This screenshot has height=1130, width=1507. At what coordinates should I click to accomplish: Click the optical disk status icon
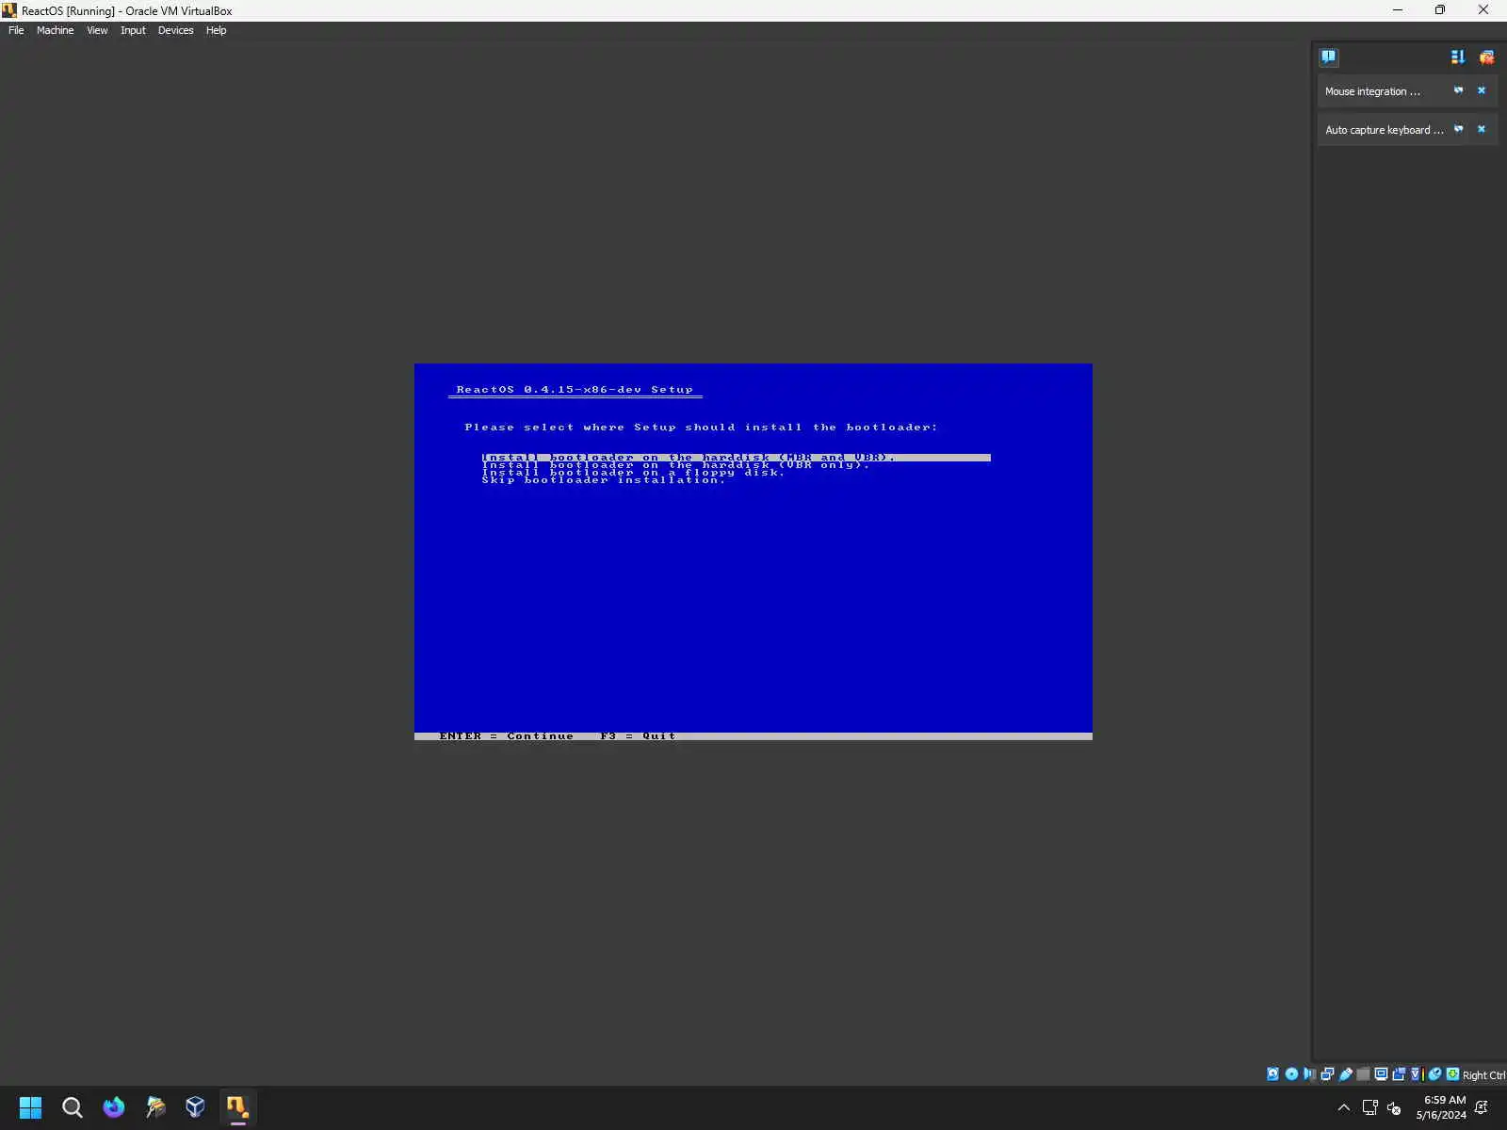1291,1074
